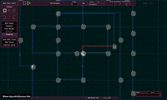Click the small marker on path below rotated node
This screenshot has width=167, height=100.
click(x=82, y=66)
